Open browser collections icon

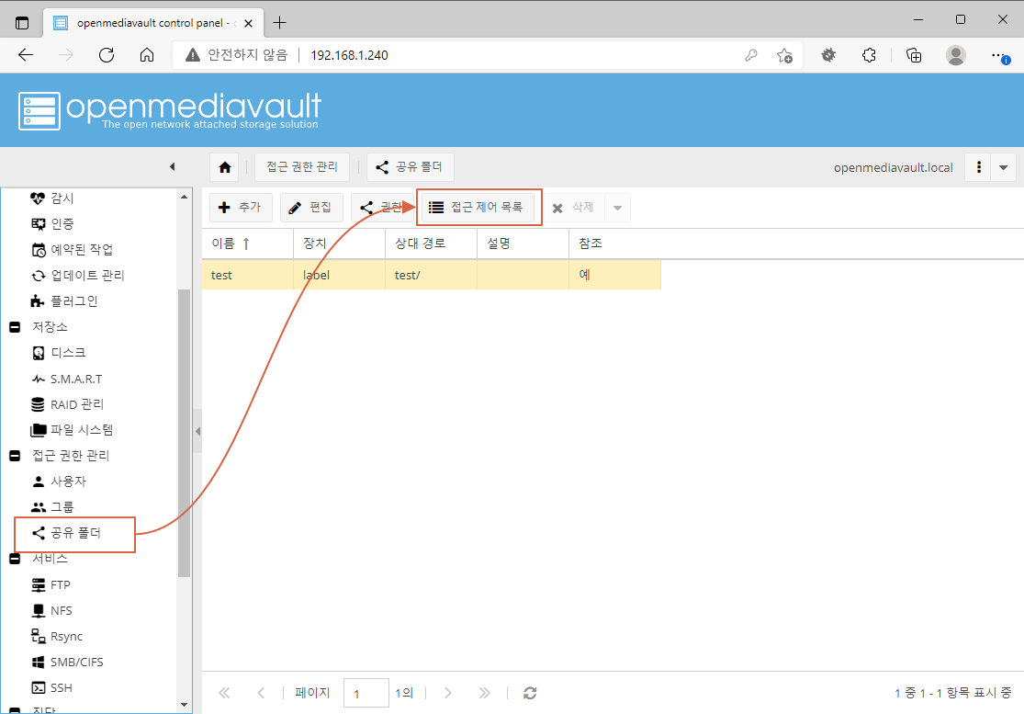(914, 55)
